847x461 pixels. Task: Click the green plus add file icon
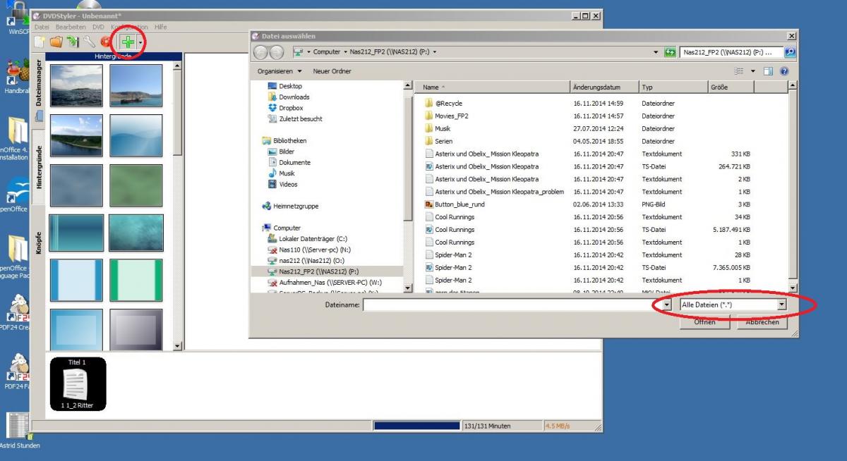pos(128,43)
